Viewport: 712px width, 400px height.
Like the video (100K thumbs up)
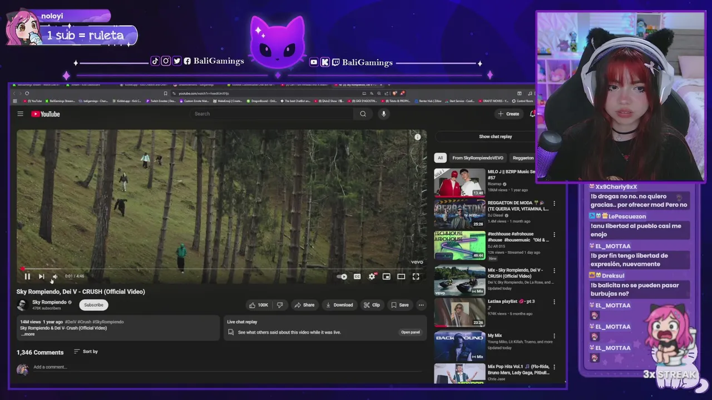(x=260, y=305)
